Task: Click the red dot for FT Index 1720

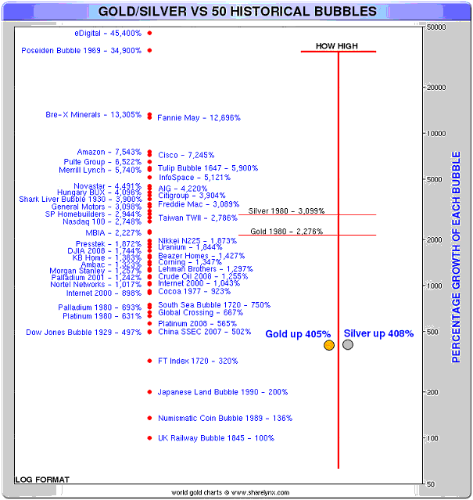Action: (x=149, y=361)
